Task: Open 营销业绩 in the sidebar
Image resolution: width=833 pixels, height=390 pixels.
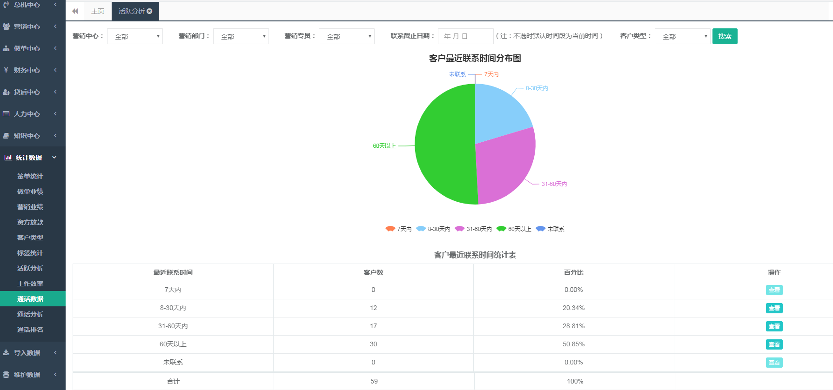Action: click(30, 207)
